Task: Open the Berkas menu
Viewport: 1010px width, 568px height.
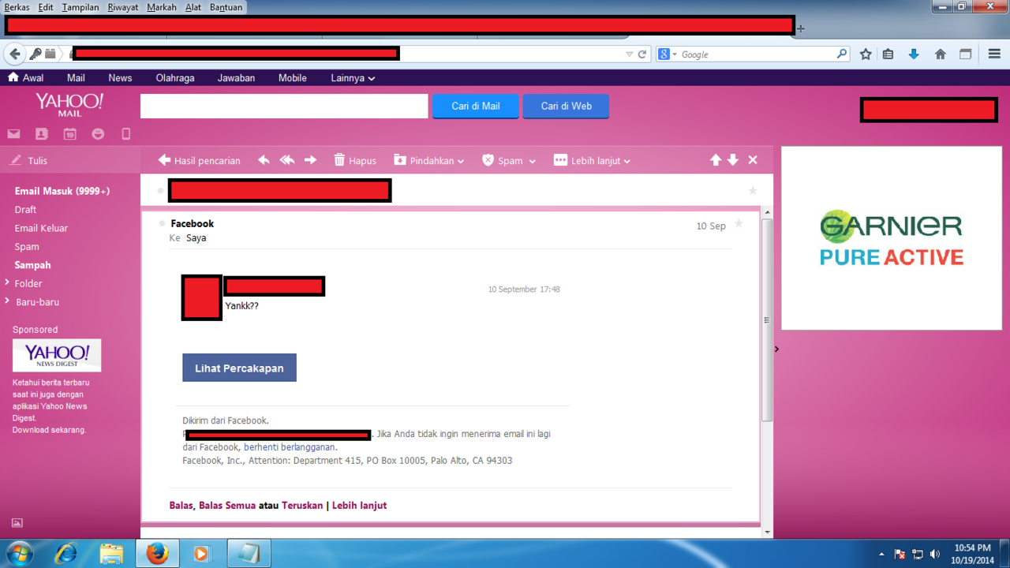Action: [17, 7]
